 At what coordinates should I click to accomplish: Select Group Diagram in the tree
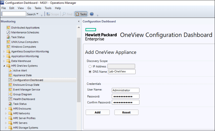point(22,94)
